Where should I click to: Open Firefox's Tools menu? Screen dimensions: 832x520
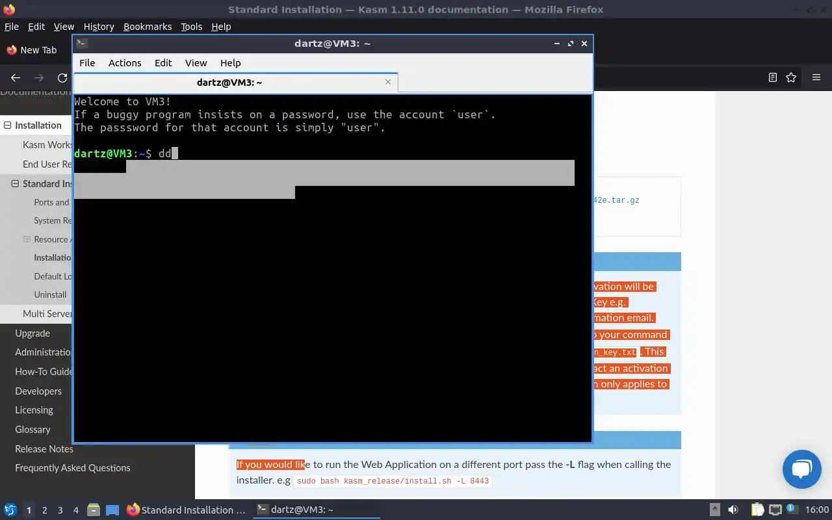coord(191,27)
